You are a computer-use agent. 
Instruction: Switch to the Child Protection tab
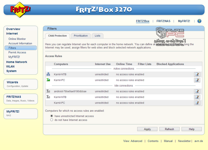[x=57, y=36]
